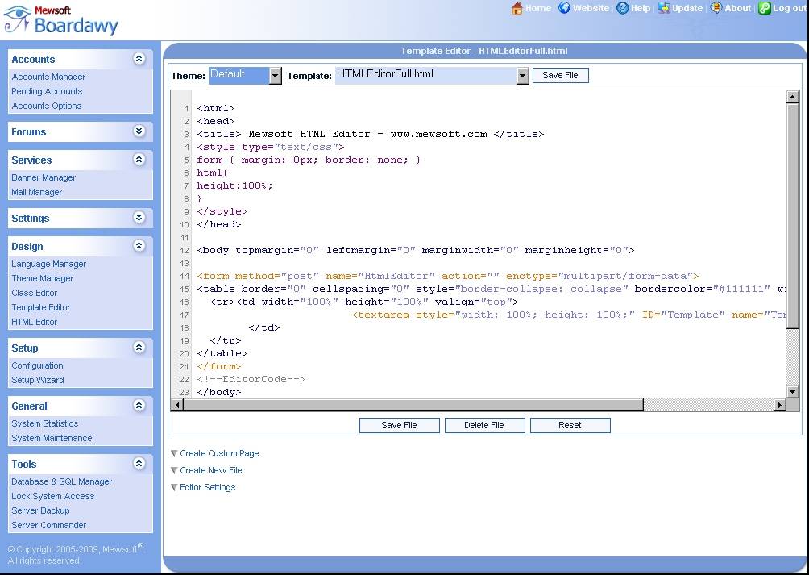Open Banner Manager
The height and width of the screenshot is (575, 809).
pyautogui.click(x=44, y=177)
